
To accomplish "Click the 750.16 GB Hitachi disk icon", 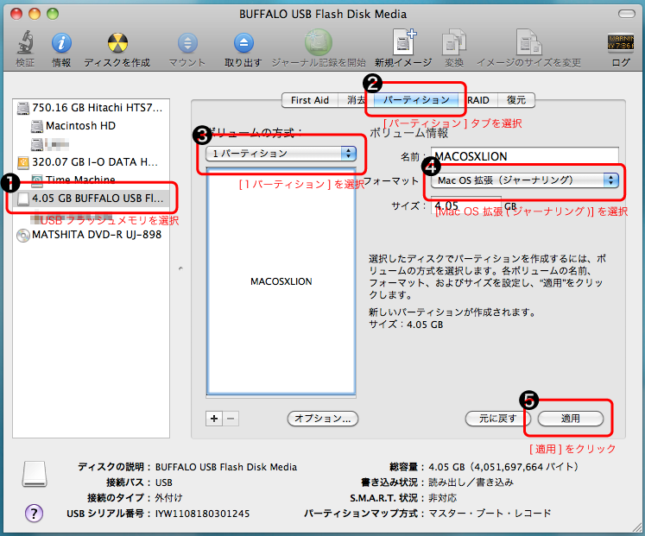I will coord(23,108).
